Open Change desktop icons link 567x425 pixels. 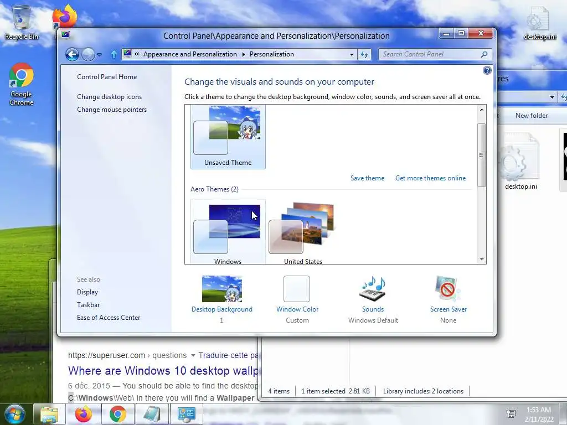click(109, 96)
